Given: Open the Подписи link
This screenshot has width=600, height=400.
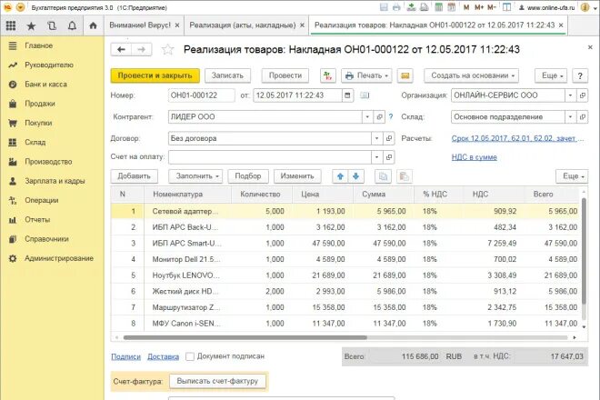Looking at the screenshot, I should [125, 356].
